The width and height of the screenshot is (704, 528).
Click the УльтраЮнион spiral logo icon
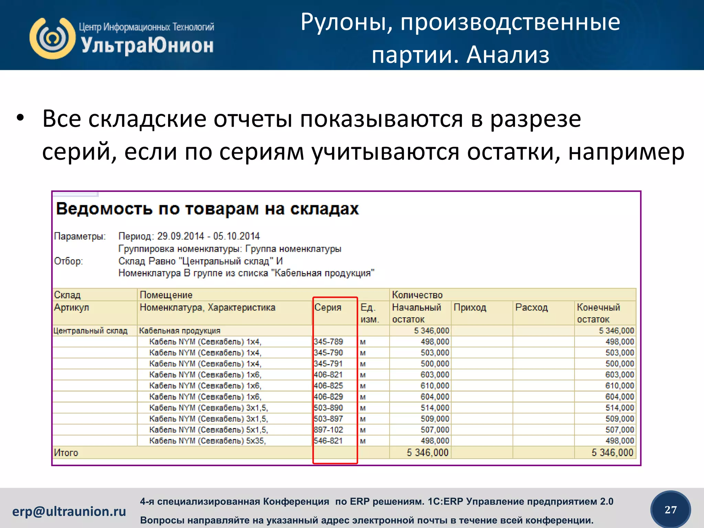coord(53,38)
